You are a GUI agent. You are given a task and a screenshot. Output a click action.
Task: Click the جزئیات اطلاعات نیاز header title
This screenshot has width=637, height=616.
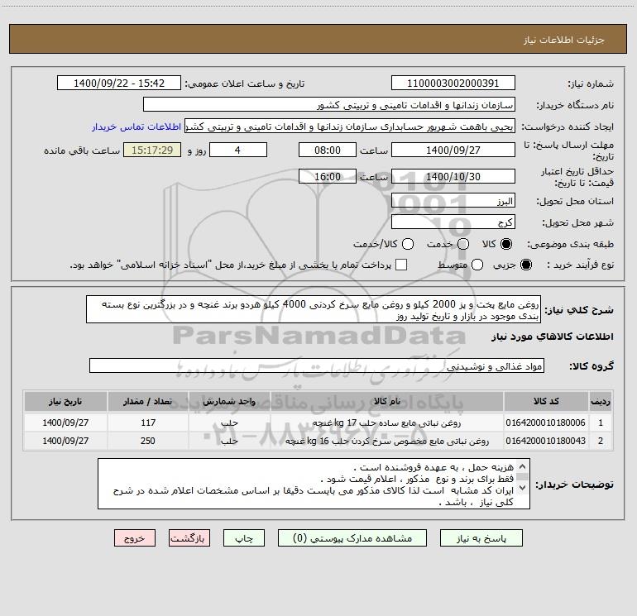point(563,40)
